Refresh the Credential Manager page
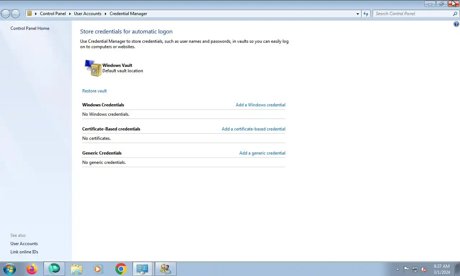The width and height of the screenshot is (460, 276). point(366,14)
